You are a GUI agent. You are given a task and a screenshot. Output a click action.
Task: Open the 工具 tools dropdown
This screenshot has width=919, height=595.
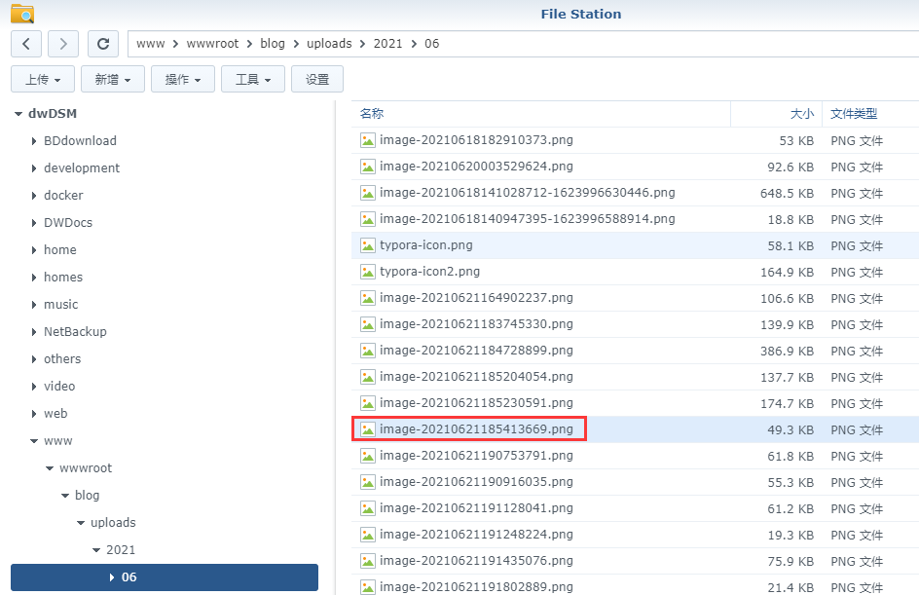(252, 79)
